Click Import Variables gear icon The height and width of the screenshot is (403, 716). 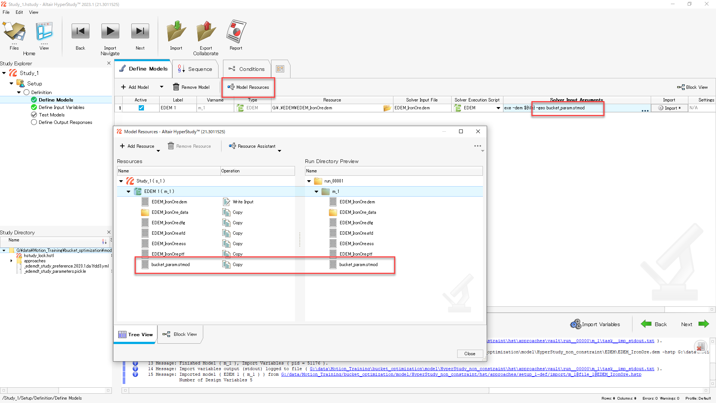(575, 324)
